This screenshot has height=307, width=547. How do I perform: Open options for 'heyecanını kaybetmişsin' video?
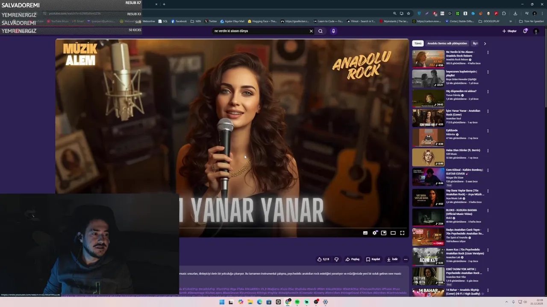tap(488, 72)
